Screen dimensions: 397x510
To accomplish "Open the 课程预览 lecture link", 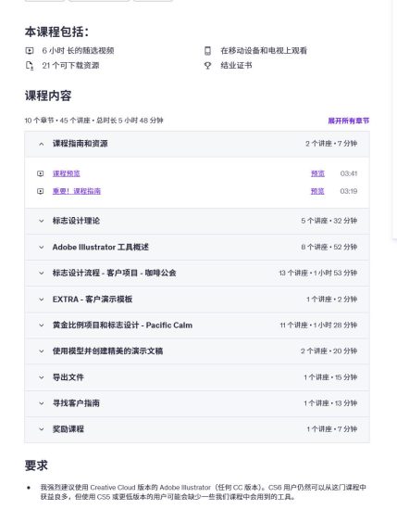I will click(x=67, y=173).
